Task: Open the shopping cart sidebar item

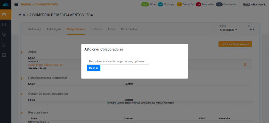Action: coord(4,45)
